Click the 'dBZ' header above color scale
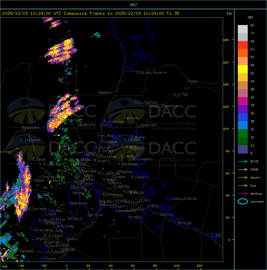 tap(250, 17)
